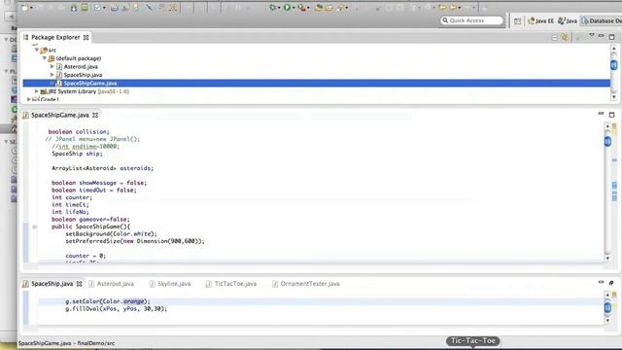Click the 'ArrayList<Asteroid> asteroids;' line
The height and width of the screenshot is (350, 622).
102,168
